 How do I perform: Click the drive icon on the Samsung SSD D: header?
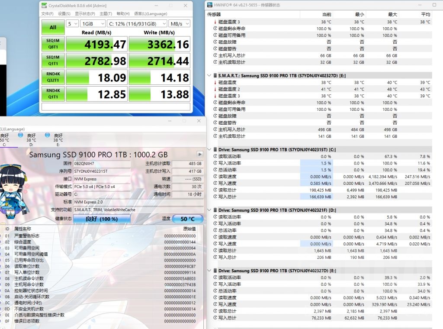click(x=215, y=210)
